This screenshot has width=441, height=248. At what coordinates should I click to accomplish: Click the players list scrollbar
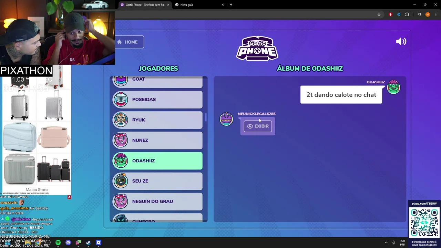(206, 117)
